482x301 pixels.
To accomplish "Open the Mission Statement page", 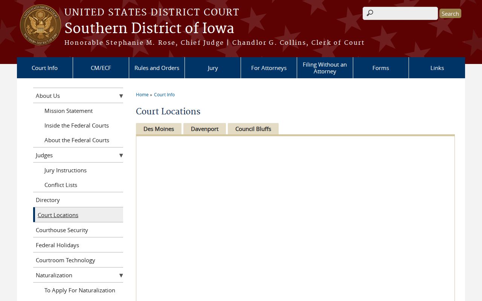I will click(69, 111).
